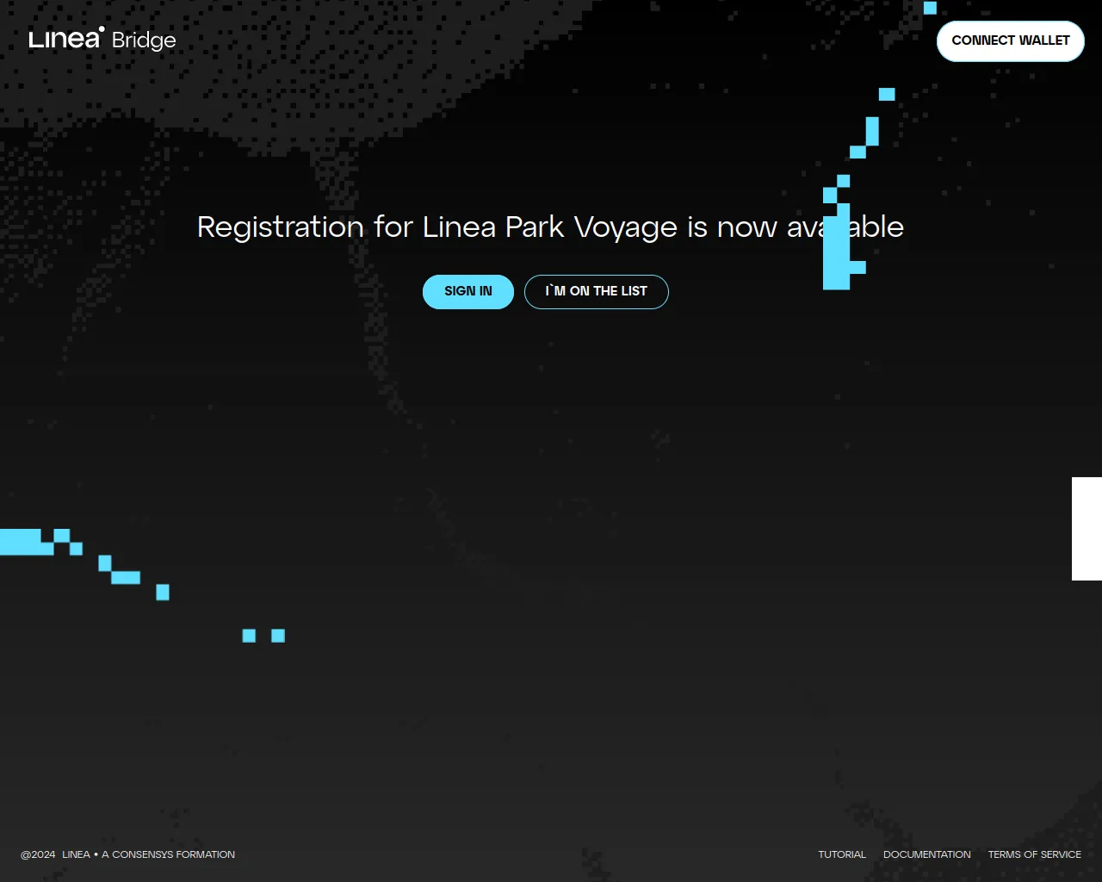Click the Registration for Linea Park Voyage heading
This screenshot has height=882, width=1102.
tap(551, 227)
